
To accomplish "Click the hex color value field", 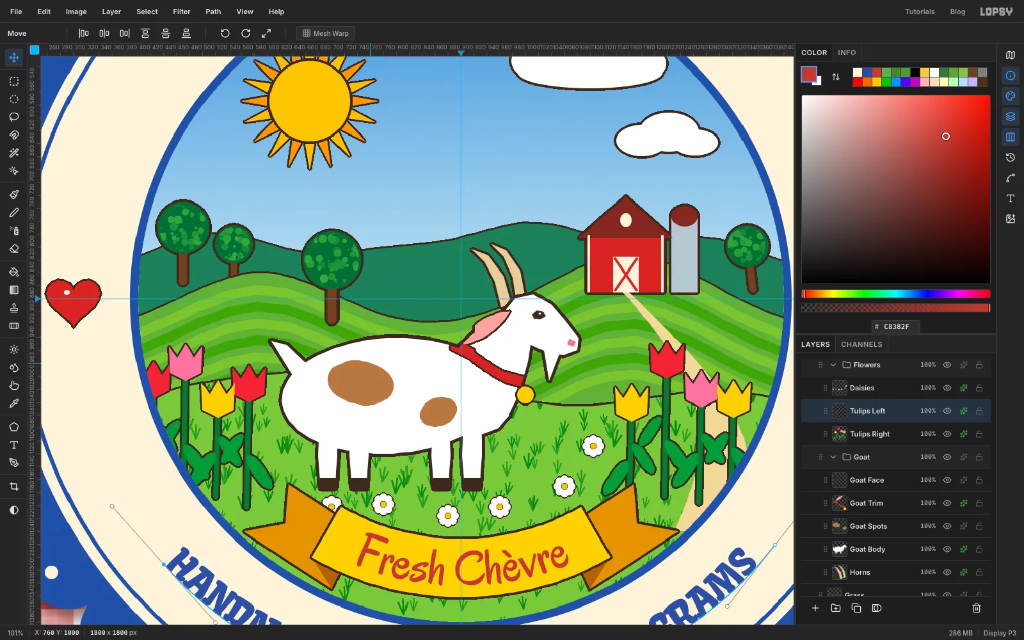I will click(x=896, y=326).
